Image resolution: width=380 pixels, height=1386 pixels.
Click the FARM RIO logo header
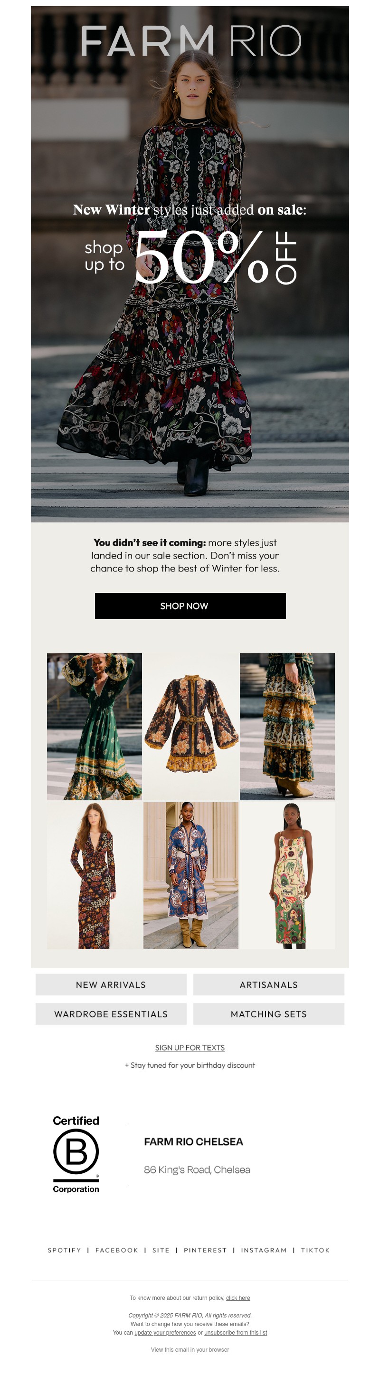click(191, 41)
